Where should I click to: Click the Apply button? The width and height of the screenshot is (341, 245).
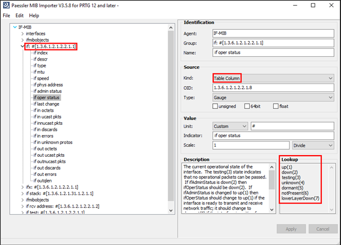click(291, 229)
